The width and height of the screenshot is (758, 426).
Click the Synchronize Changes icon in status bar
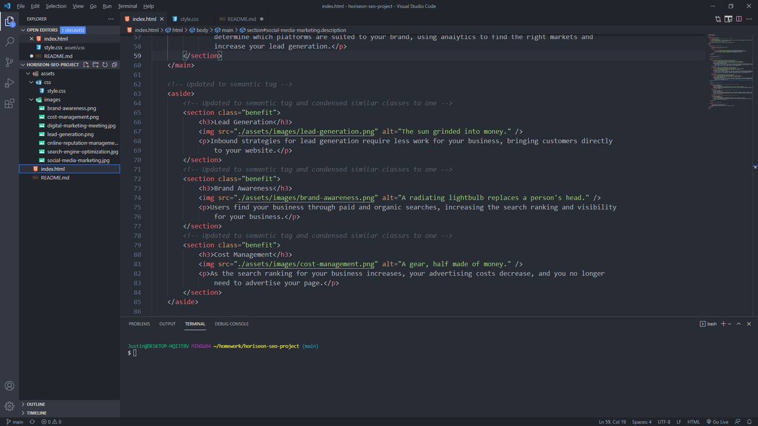(32, 422)
